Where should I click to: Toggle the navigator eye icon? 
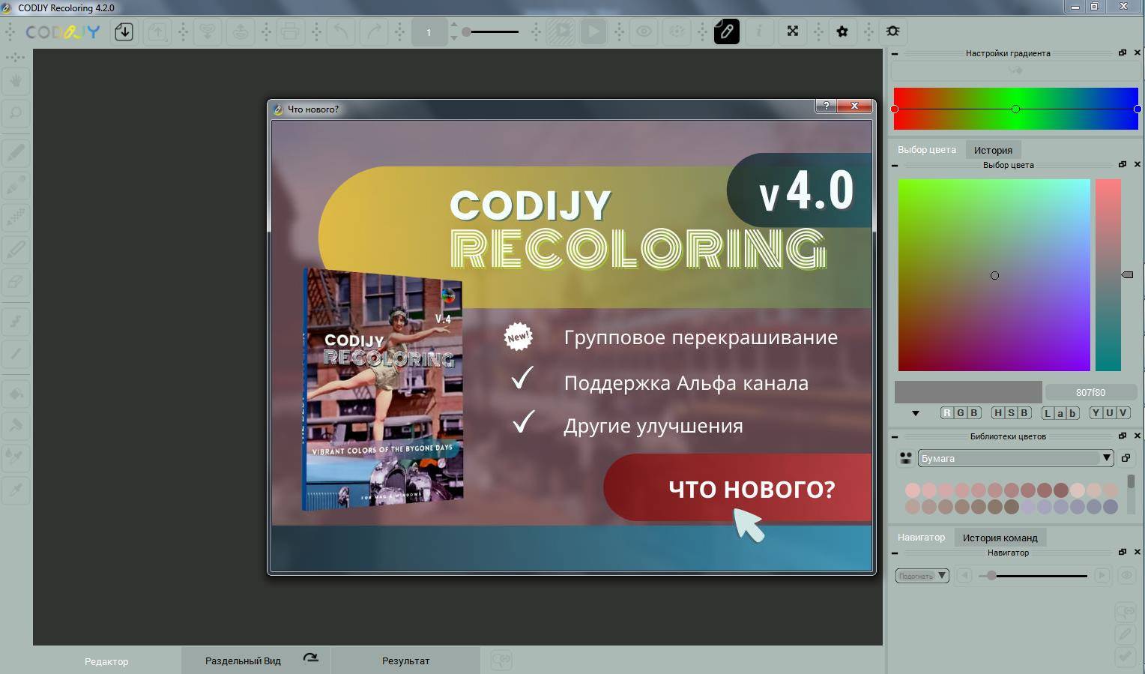[x=1126, y=576]
